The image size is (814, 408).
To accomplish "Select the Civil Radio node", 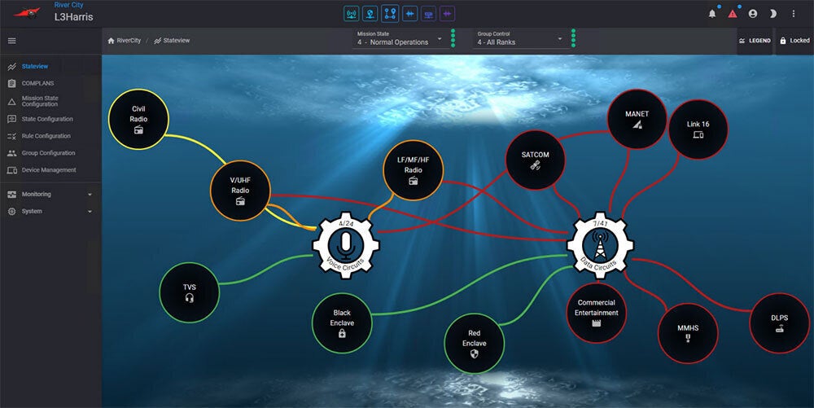I will tap(138, 120).
